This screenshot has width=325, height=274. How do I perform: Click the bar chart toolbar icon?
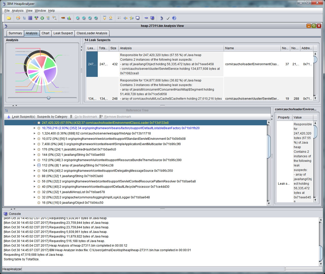click(x=69, y=18)
